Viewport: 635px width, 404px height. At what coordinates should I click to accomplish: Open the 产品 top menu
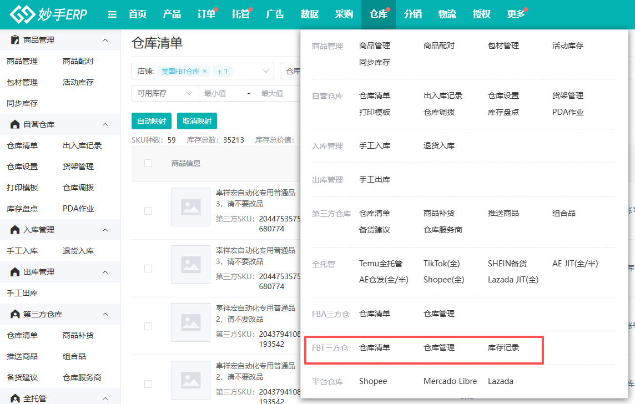(x=172, y=14)
